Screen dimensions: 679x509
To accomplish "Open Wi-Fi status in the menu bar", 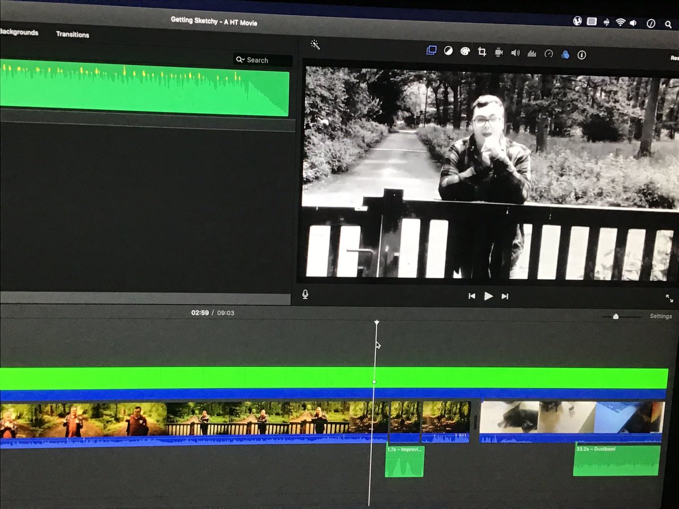I will click(621, 22).
